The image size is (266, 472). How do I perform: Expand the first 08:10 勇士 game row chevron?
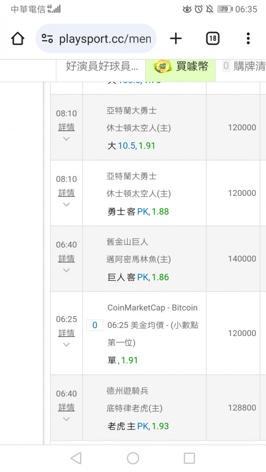(66, 139)
